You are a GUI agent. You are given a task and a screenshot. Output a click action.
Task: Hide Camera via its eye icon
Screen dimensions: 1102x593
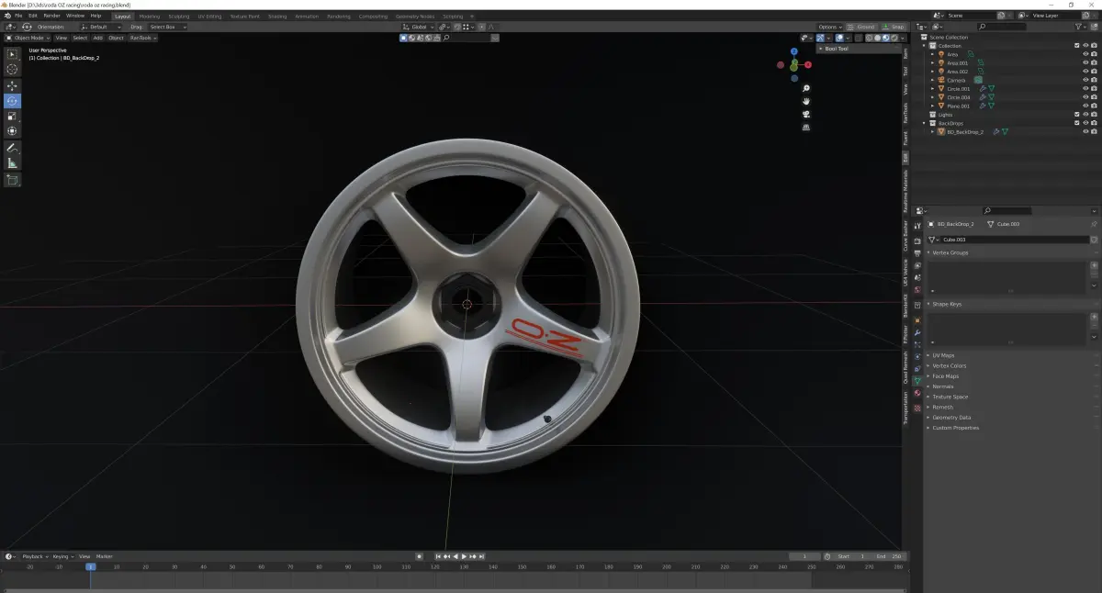pyautogui.click(x=1085, y=80)
